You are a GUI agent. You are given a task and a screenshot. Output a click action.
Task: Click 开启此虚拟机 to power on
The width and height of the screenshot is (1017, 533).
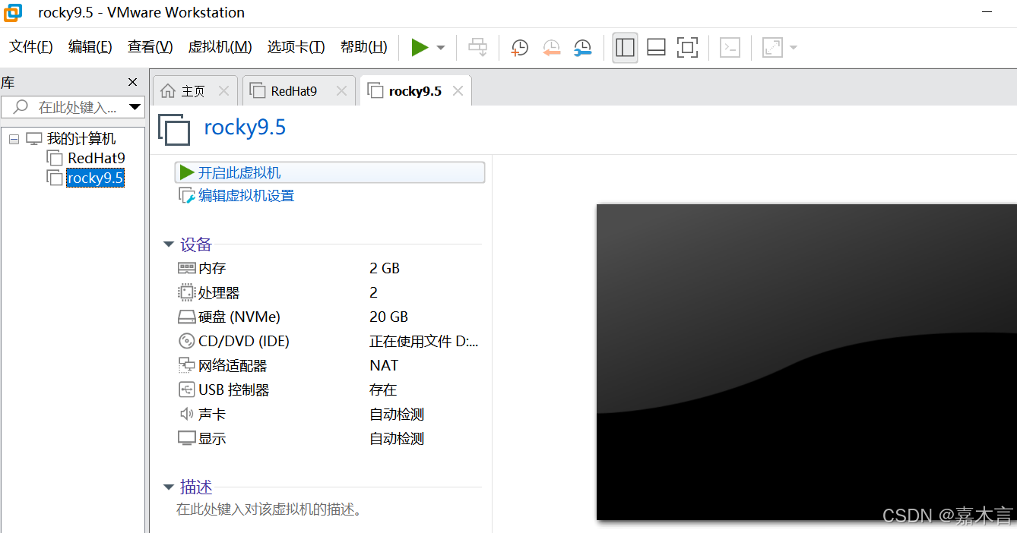[x=330, y=173]
